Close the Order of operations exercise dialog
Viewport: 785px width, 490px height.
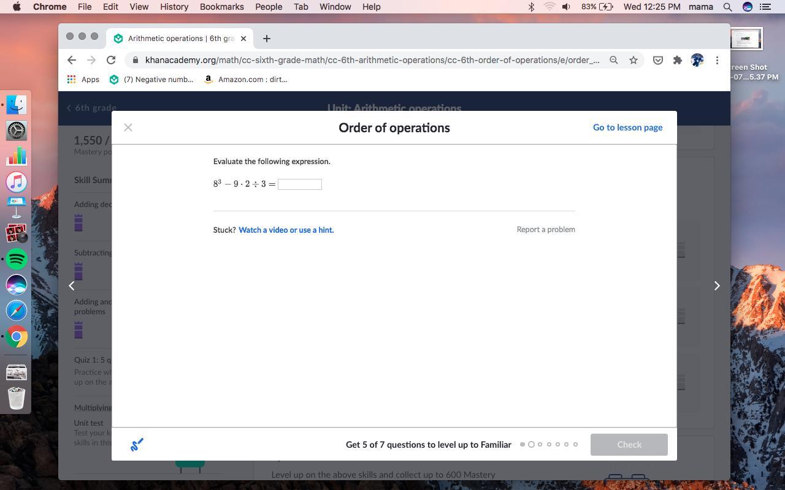[x=128, y=127]
